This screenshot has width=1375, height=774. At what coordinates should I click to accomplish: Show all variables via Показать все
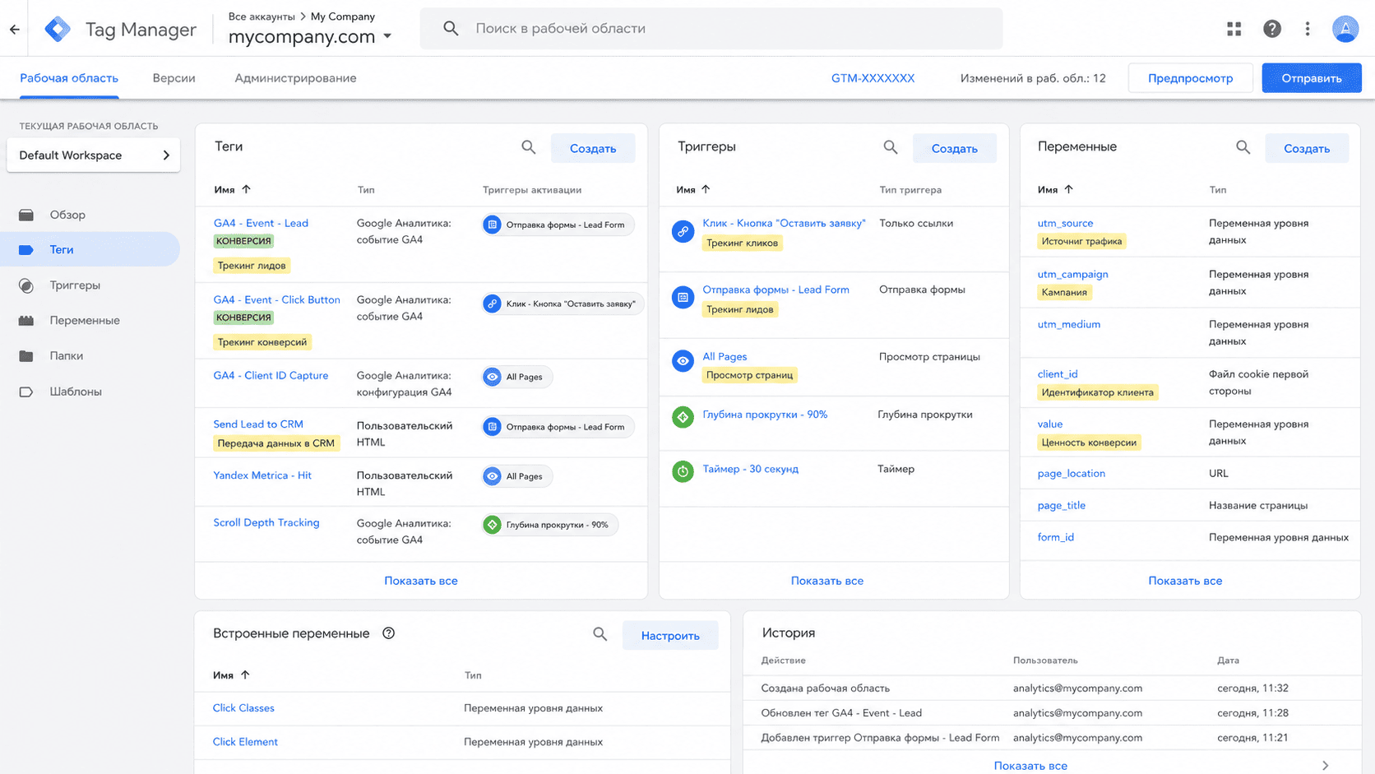(x=1185, y=581)
